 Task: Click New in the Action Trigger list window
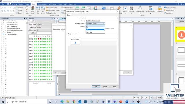(57, 73)
